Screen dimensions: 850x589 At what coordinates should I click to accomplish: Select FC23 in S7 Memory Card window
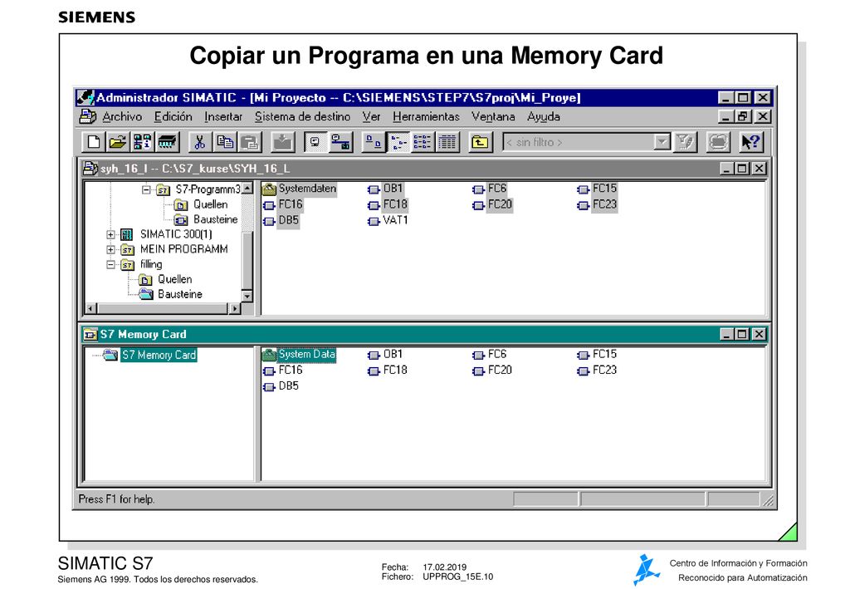click(x=598, y=371)
